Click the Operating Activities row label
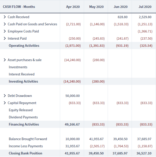 pos(24,46)
